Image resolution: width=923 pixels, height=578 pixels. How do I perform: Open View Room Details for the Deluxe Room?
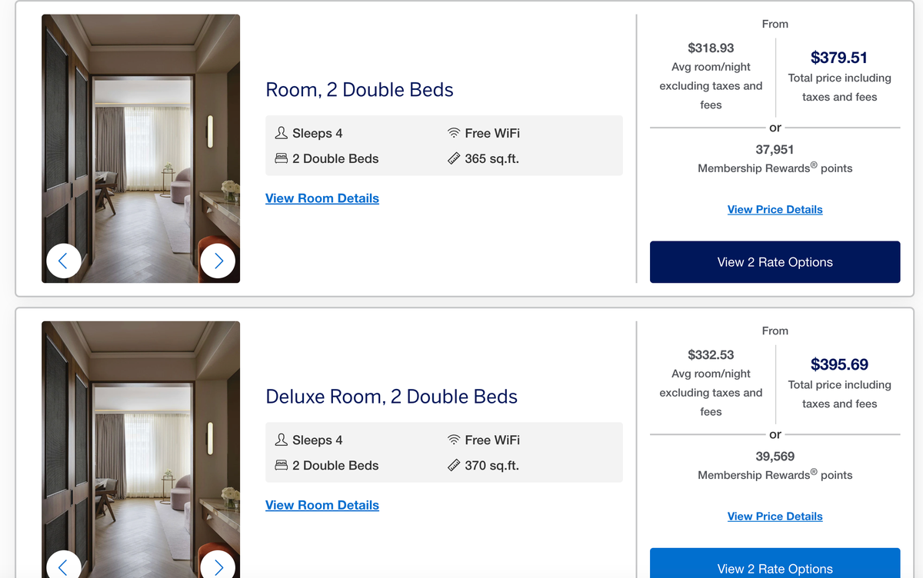pyautogui.click(x=322, y=505)
